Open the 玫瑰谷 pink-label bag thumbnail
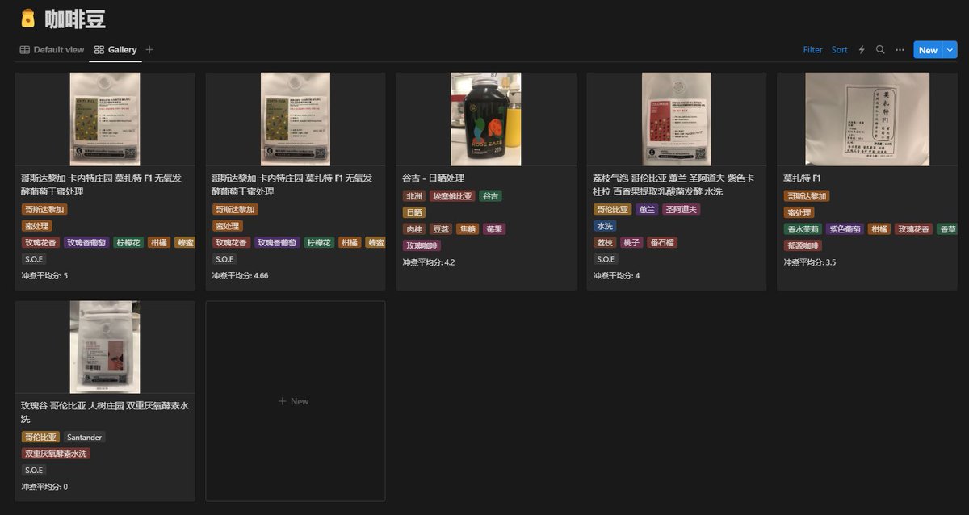969x515 pixels. 105,347
